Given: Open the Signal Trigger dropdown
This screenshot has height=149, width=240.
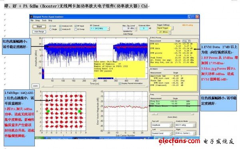Looking at the screenshot, I should pos(165,28).
